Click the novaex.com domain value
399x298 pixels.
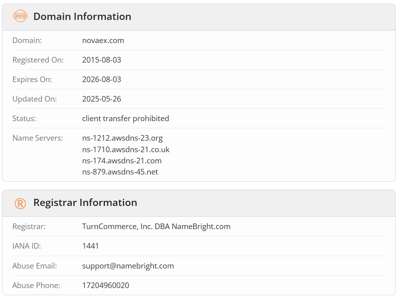click(103, 40)
